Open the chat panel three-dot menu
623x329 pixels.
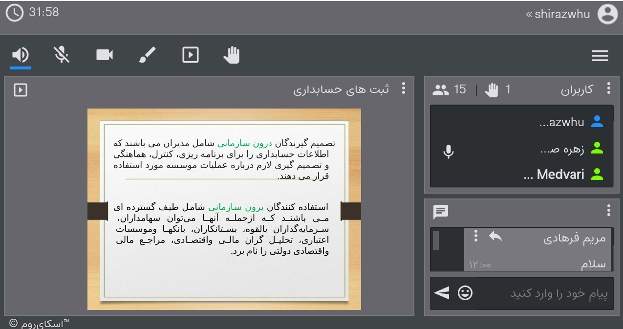point(609,210)
